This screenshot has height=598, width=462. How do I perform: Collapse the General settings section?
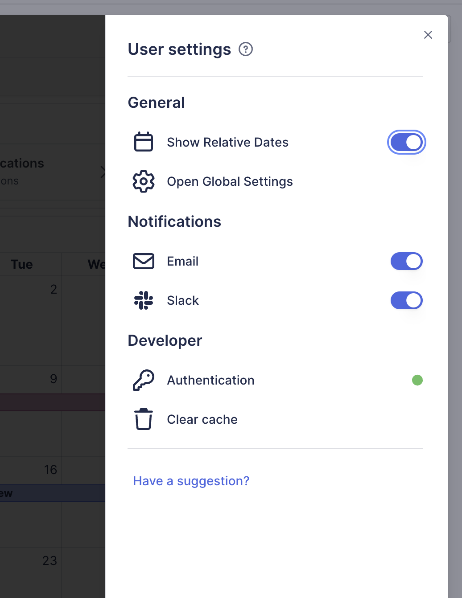click(x=156, y=102)
